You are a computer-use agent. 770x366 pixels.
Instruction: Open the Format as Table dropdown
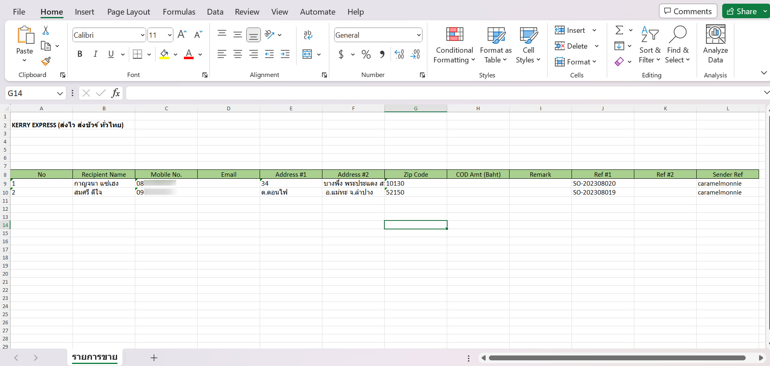click(496, 45)
